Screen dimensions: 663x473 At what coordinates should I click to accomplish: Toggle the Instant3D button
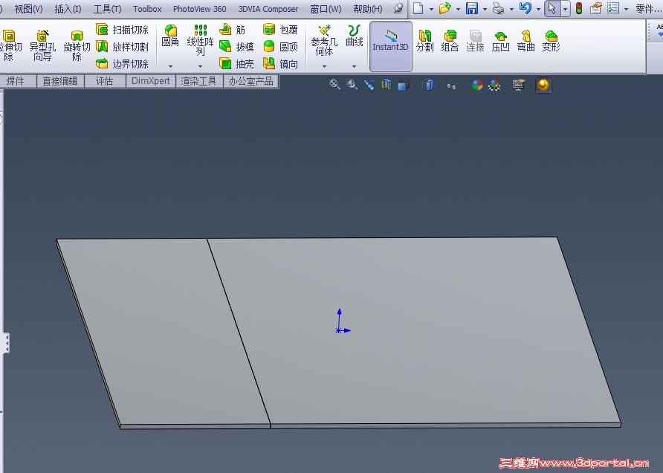tap(391, 47)
